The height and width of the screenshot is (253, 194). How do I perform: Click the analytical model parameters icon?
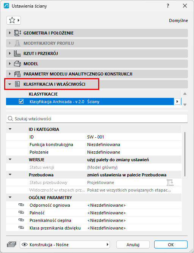(17, 74)
